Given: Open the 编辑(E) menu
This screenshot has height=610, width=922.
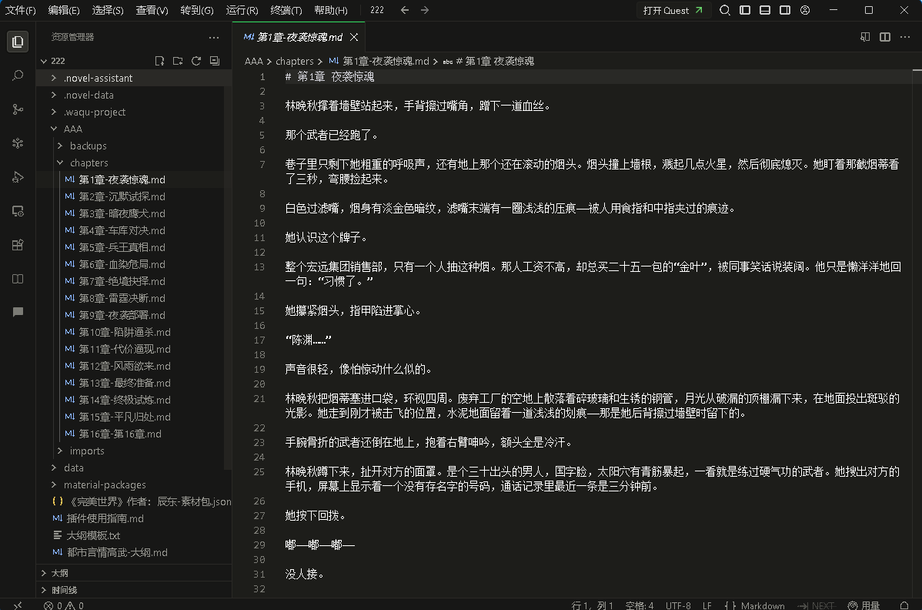Looking at the screenshot, I should point(64,10).
